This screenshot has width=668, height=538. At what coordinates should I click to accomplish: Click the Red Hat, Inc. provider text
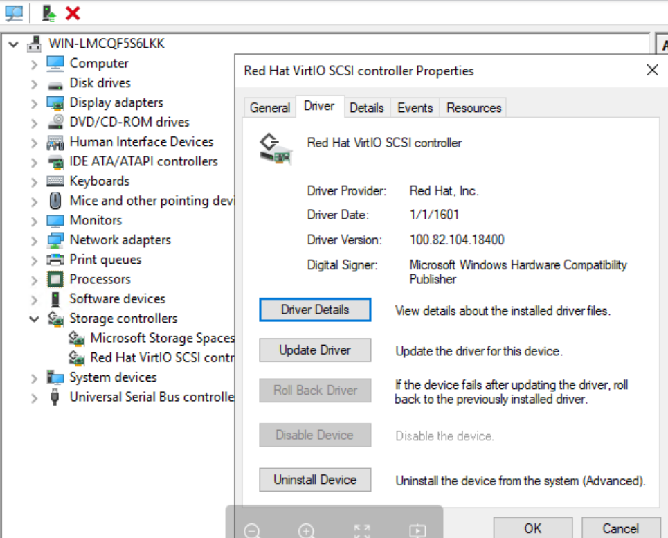(x=444, y=191)
